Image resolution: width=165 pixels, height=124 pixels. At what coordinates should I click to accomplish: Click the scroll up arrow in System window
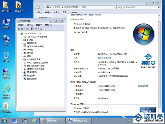click(160, 16)
